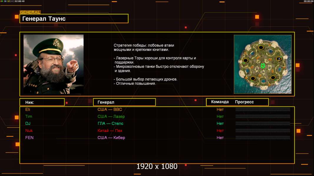Click the Лазерные Торы tip line
This screenshot has width=314, height=176.
[x=155, y=60]
